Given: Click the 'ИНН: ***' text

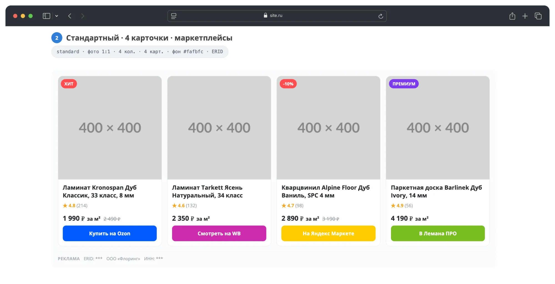Looking at the screenshot, I should click(153, 259).
